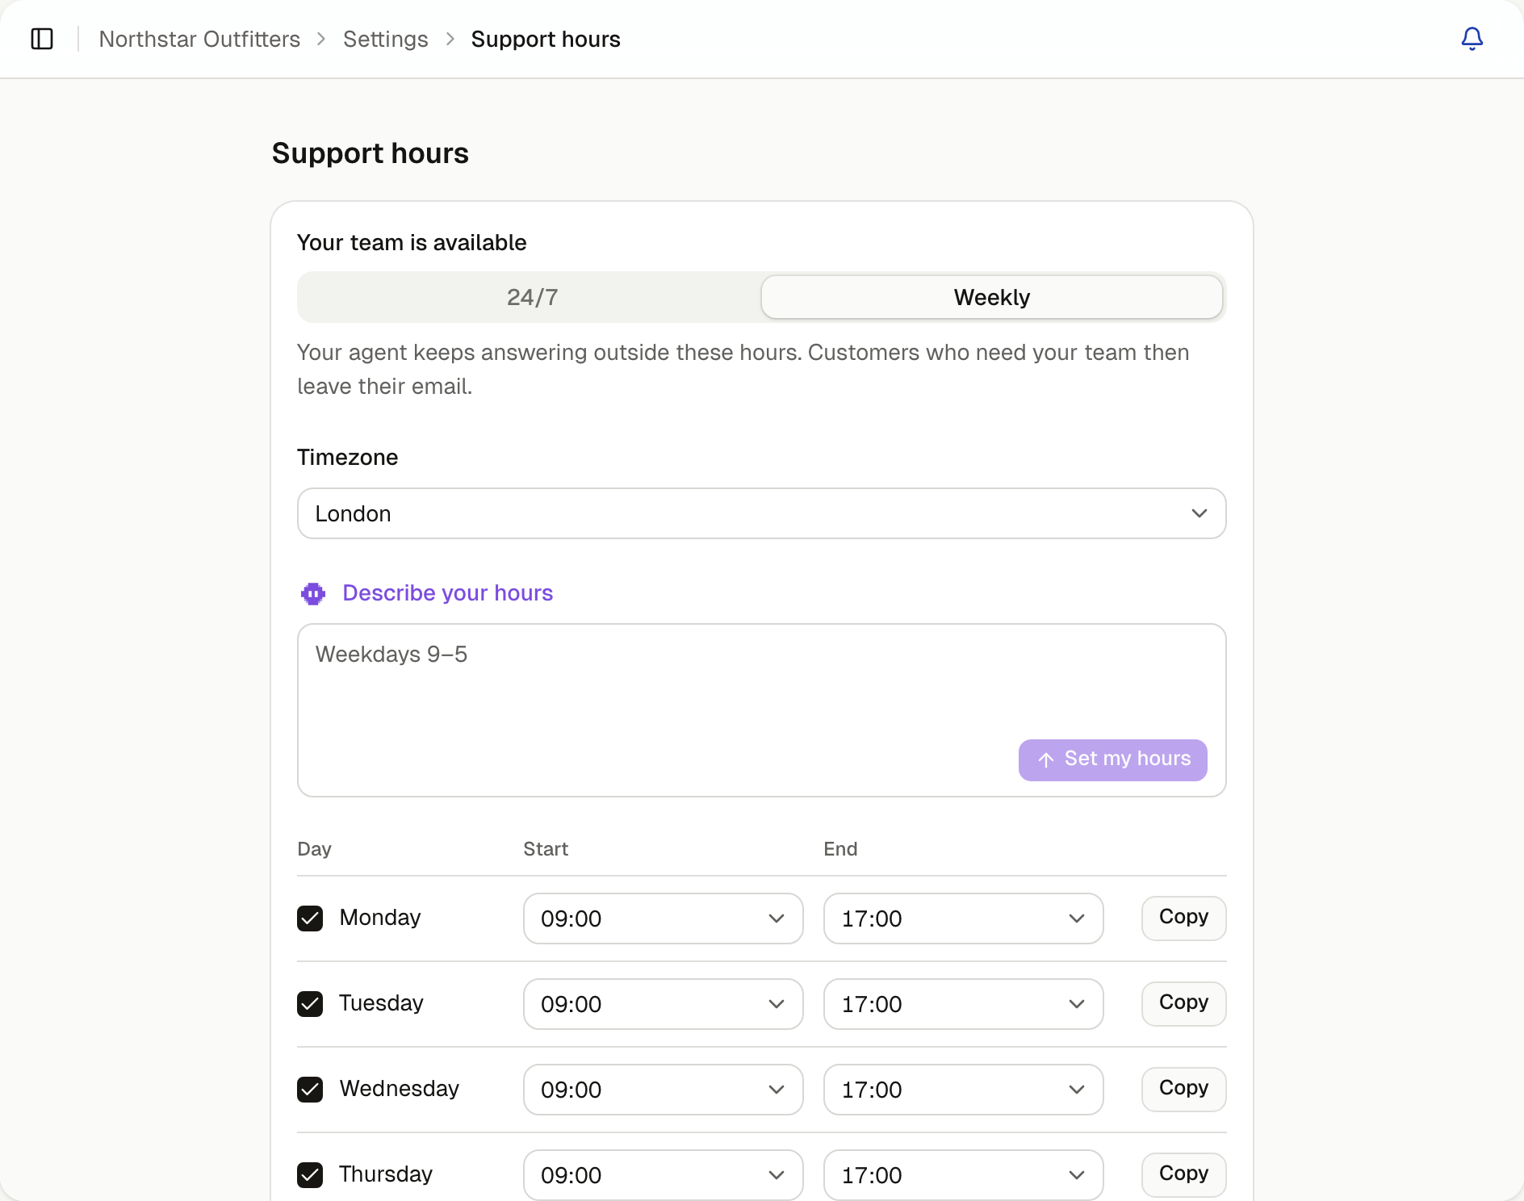Go to Northstar Outfitters breadcrumb
Viewport: 1524px width, 1201px height.
(199, 39)
